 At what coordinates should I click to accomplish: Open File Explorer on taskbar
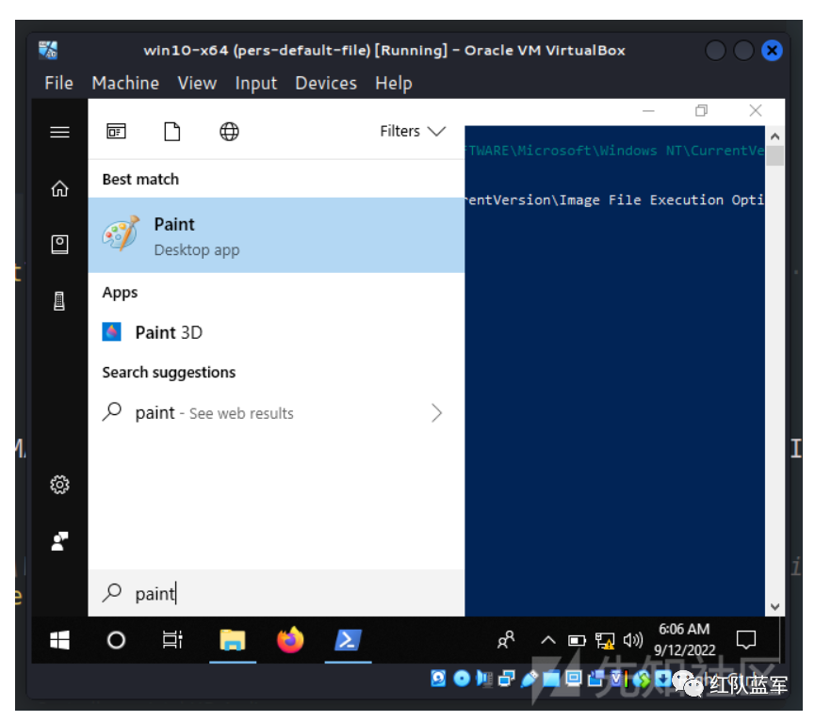click(233, 640)
